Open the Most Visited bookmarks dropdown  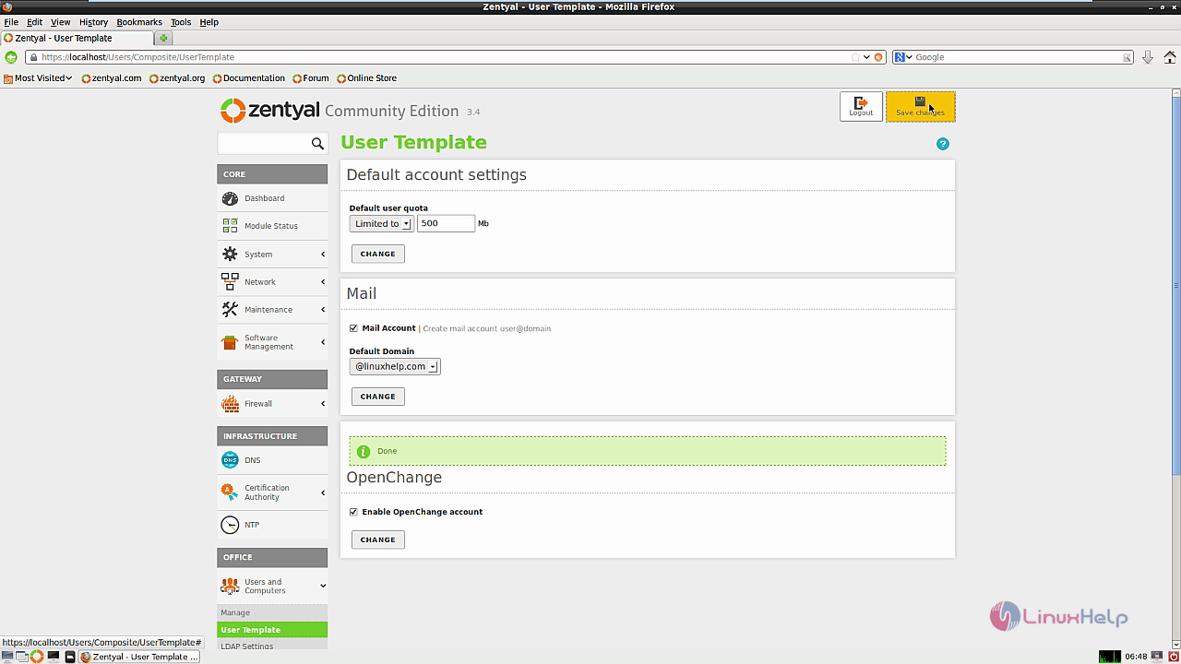pos(38,78)
